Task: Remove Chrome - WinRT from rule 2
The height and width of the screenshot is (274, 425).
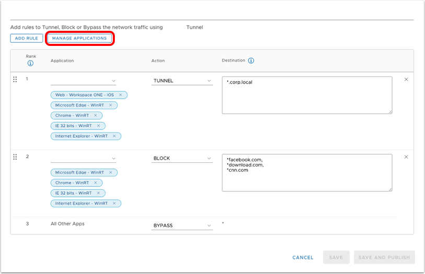Action: (x=96, y=183)
